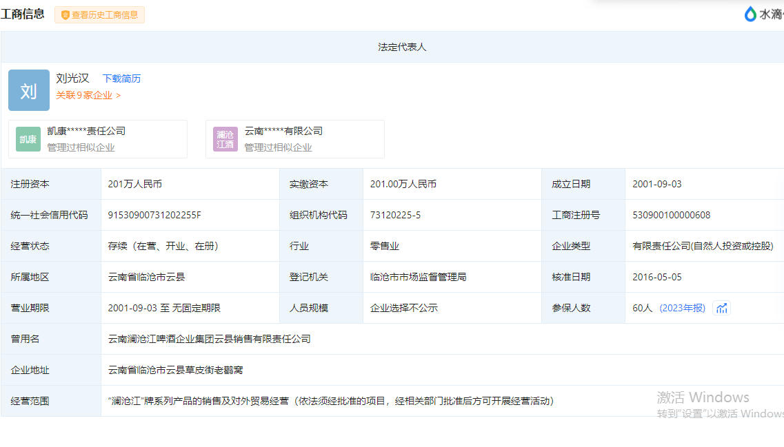Image resolution: width=784 pixels, height=447 pixels.
Task: Click the green 凯康 company logo
Action: tap(28, 139)
